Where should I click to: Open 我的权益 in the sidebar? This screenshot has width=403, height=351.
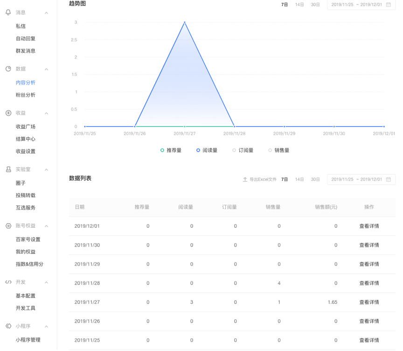point(26,252)
